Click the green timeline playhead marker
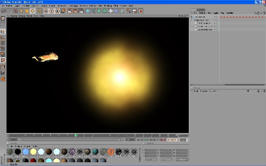 click(76, 135)
